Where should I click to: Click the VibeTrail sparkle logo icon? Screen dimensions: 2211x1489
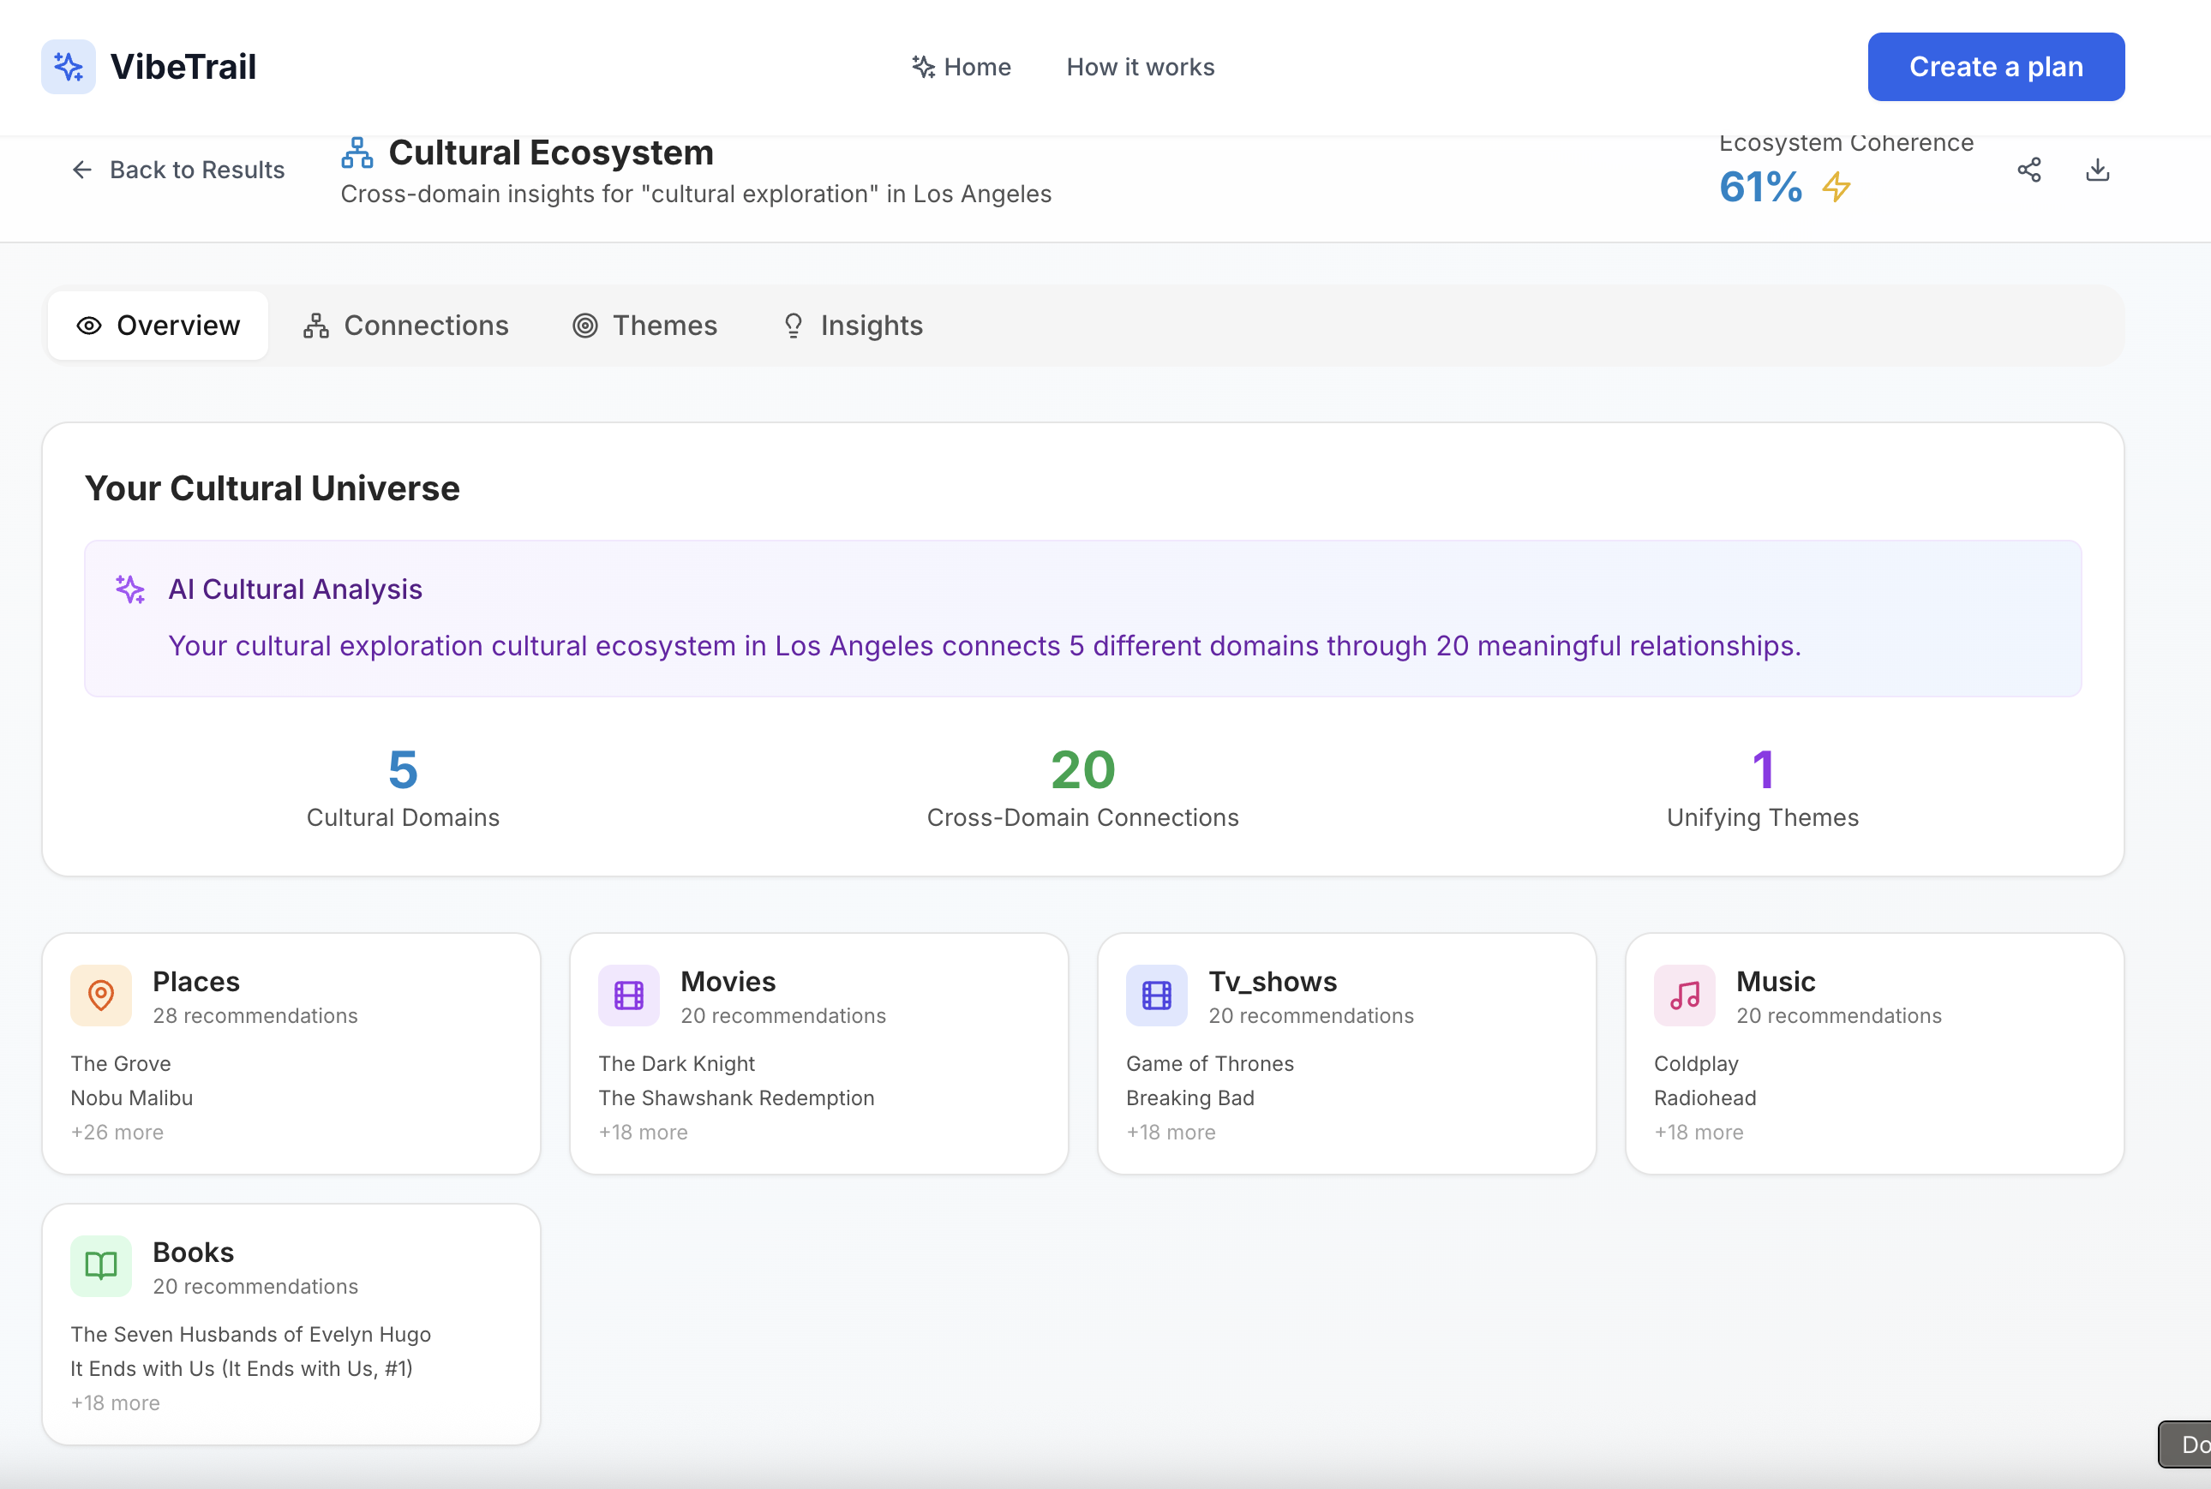tap(68, 67)
